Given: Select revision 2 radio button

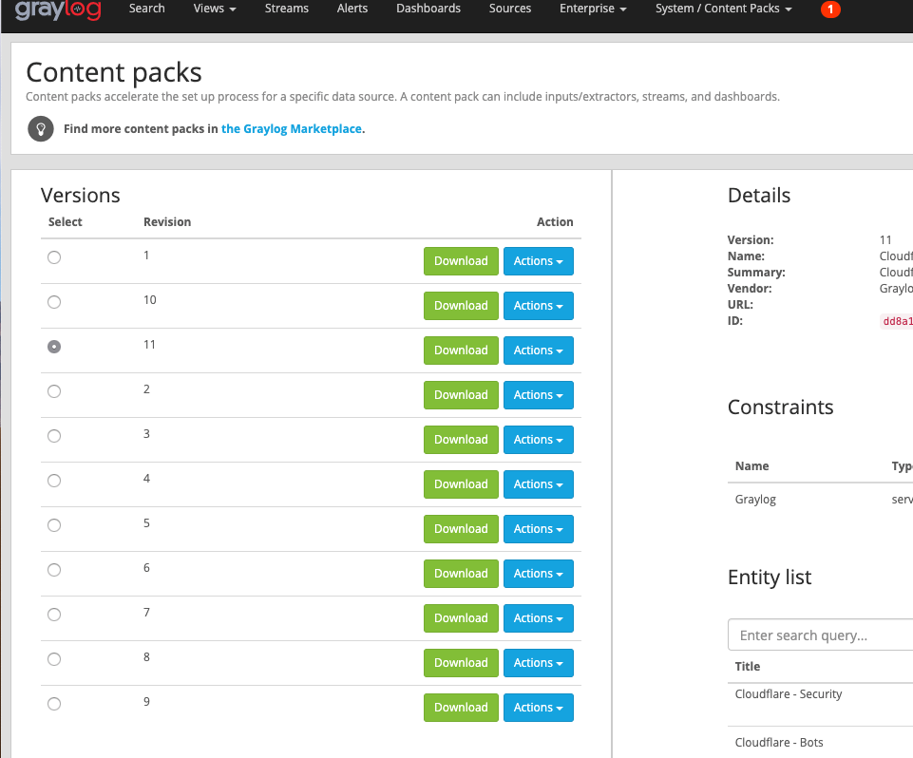Looking at the screenshot, I should [x=54, y=391].
